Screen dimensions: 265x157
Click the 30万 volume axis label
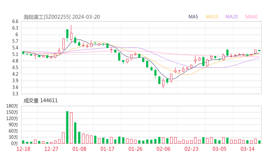click(x=13, y=137)
